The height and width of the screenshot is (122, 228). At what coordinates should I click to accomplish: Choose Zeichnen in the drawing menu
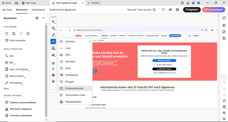[75, 41]
